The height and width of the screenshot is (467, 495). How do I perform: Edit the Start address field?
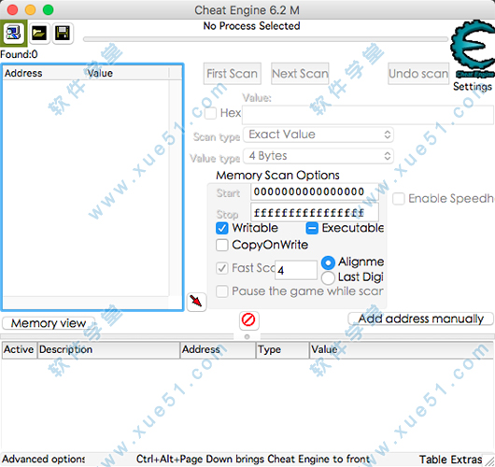click(315, 191)
